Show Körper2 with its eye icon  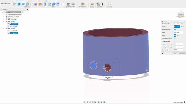coord(8,26)
